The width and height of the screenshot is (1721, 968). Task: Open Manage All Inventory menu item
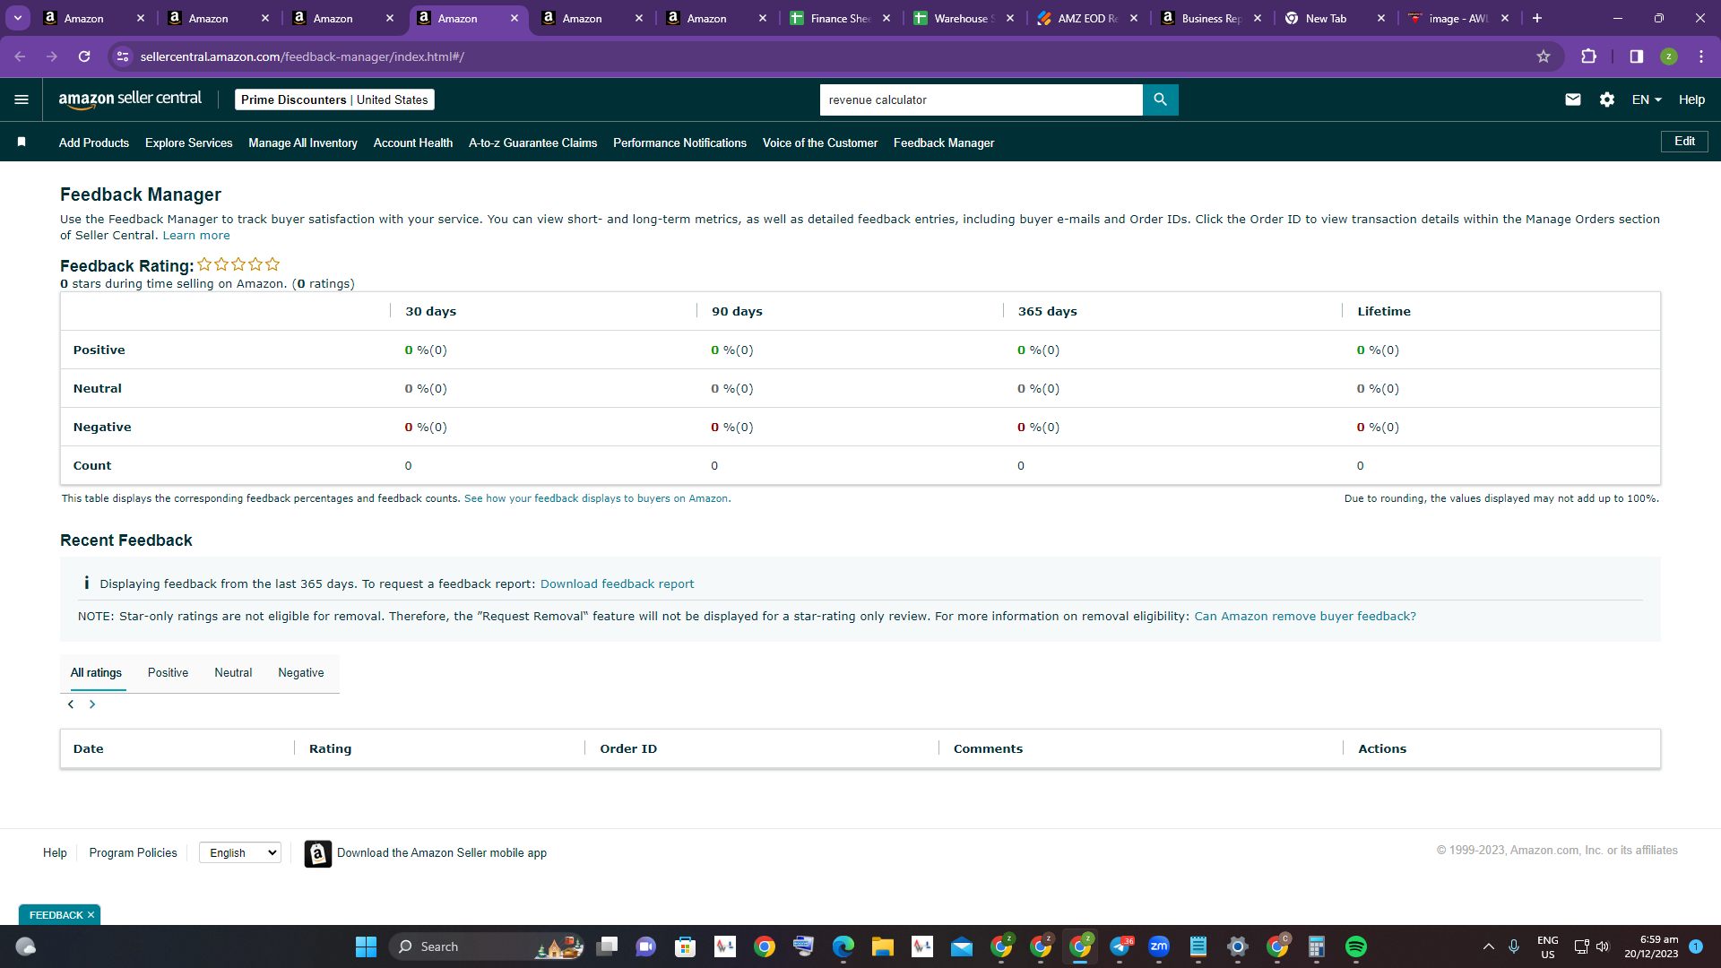tap(303, 143)
